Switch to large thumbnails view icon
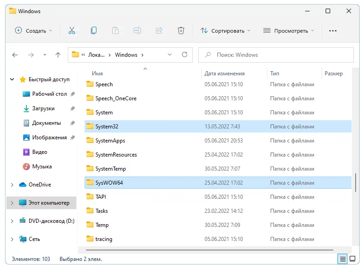Image resolution: width=362 pixels, height=270 pixels. click(352, 259)
